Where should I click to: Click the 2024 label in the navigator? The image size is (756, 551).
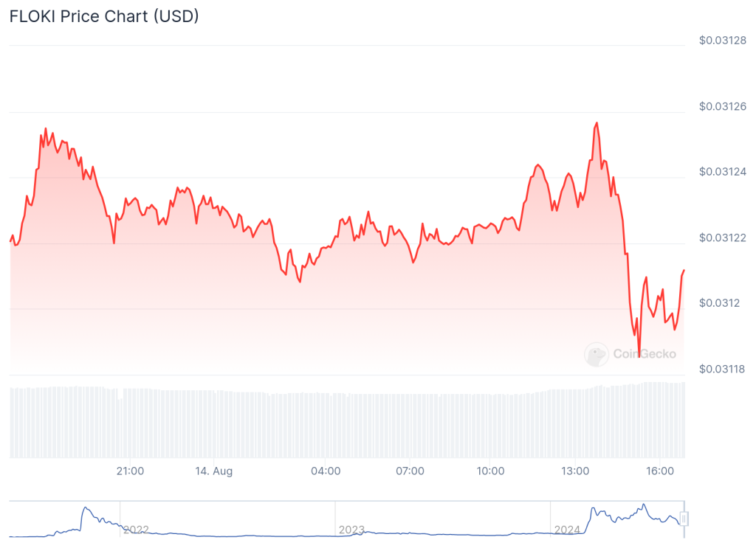pos(567,530)
